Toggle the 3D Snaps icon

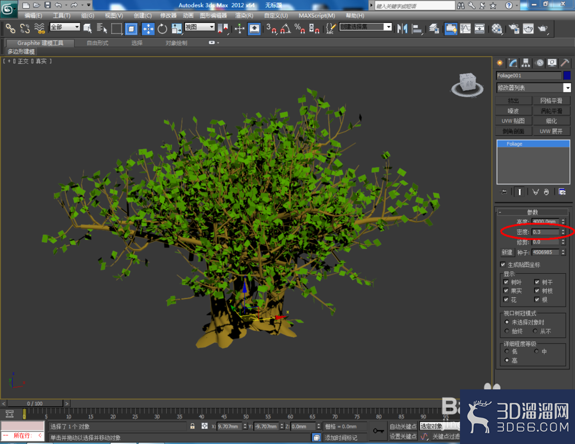pos(271,28)
